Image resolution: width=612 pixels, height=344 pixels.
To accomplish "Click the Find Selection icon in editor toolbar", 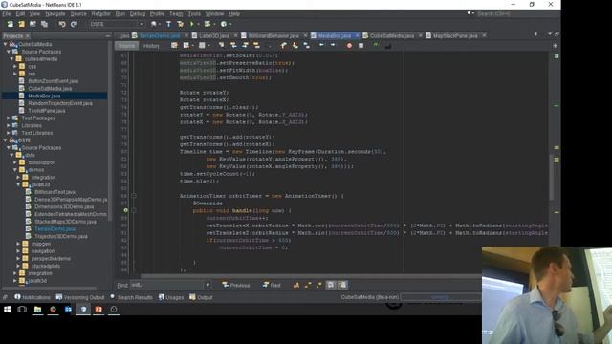I will point(222,46).
